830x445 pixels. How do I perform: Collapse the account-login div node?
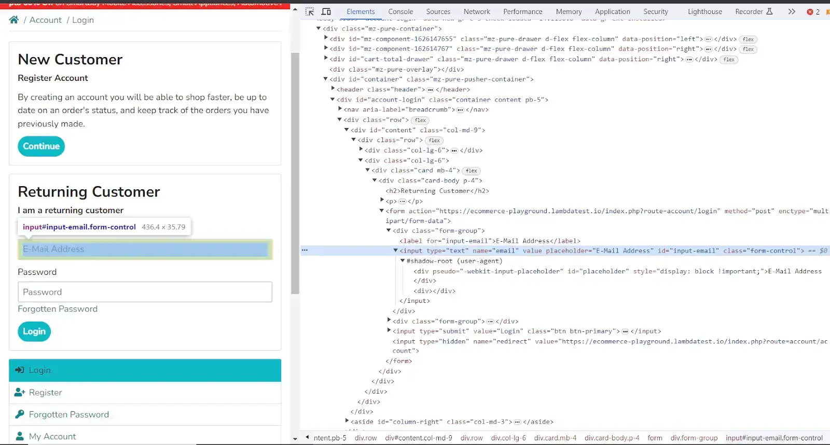click(333, 100)
